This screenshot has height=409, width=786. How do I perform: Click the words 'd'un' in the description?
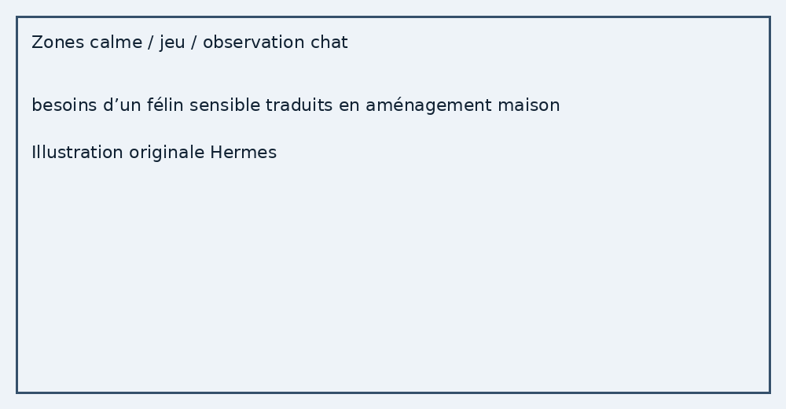click(x=122, y=105)
